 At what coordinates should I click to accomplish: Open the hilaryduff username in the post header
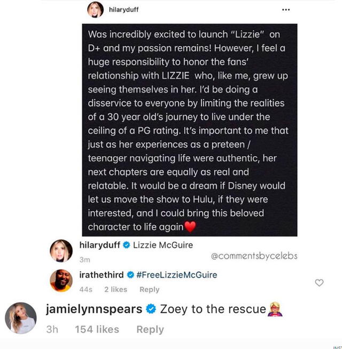(x=123, y=10)
